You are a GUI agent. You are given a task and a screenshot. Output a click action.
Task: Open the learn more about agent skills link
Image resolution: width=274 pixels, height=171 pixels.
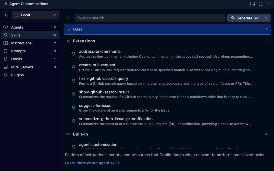point(92,163)
